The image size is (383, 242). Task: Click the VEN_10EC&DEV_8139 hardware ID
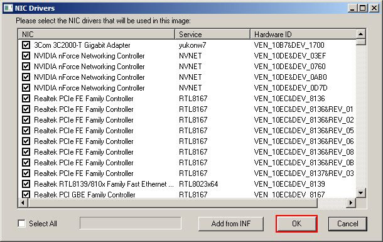tap(289, 184)
